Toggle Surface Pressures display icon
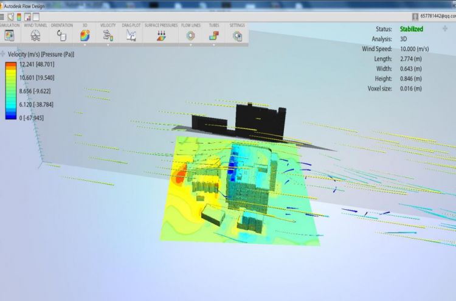This screenshot has height=301, width=456. tap(161, 35)
